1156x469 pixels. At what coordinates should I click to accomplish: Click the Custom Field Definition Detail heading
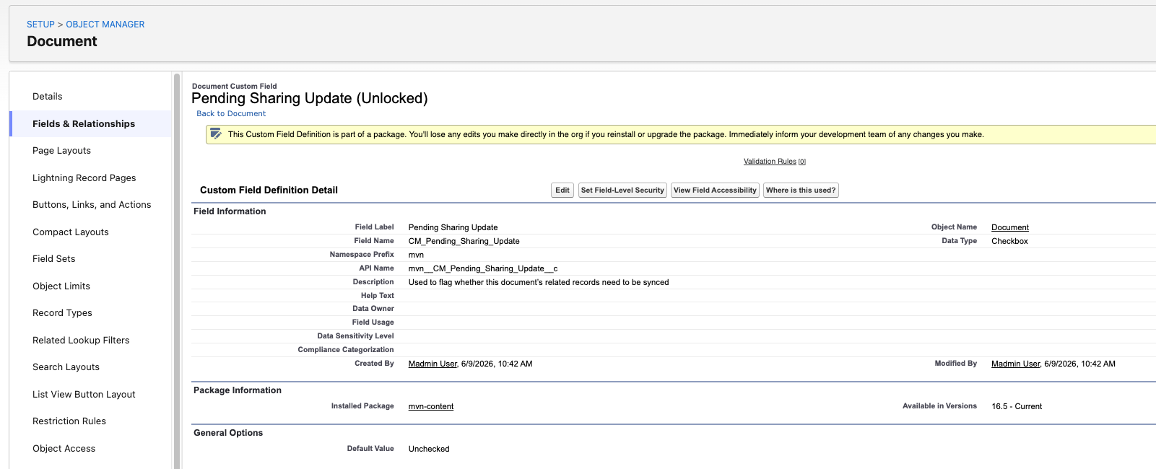[269, 190]
